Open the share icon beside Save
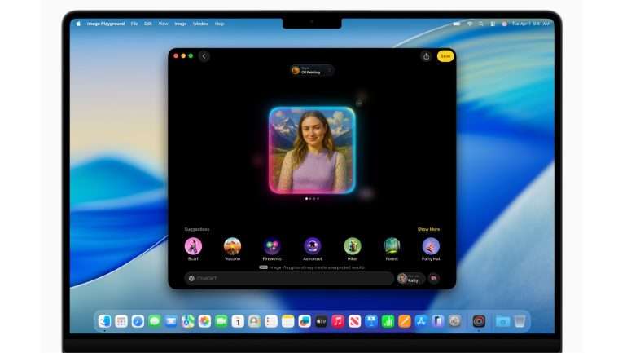The image size is (627, 353). coord(426,56)
